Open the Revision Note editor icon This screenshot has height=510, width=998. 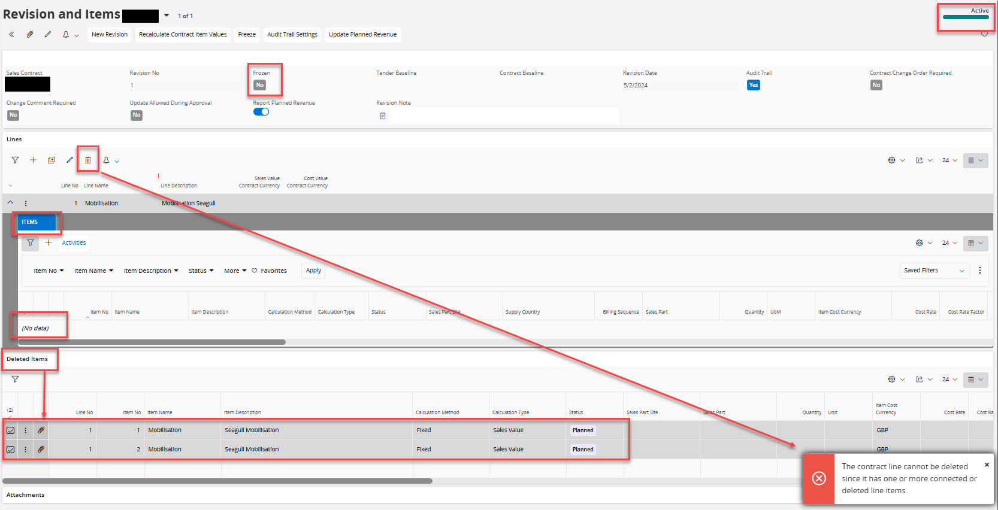383,116
